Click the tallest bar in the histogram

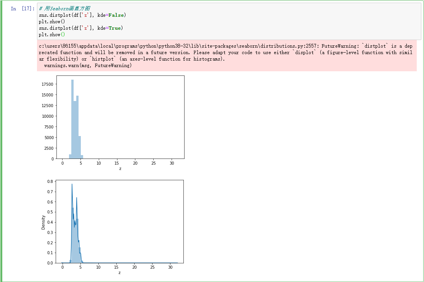72,119
